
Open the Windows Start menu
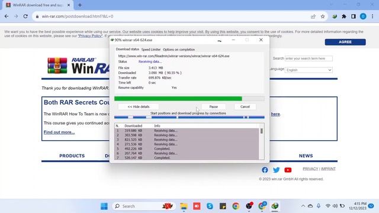(x=104, y=206)
